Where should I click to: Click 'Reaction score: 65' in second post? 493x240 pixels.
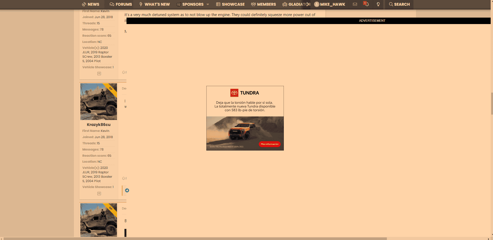[x=97, y=156]
